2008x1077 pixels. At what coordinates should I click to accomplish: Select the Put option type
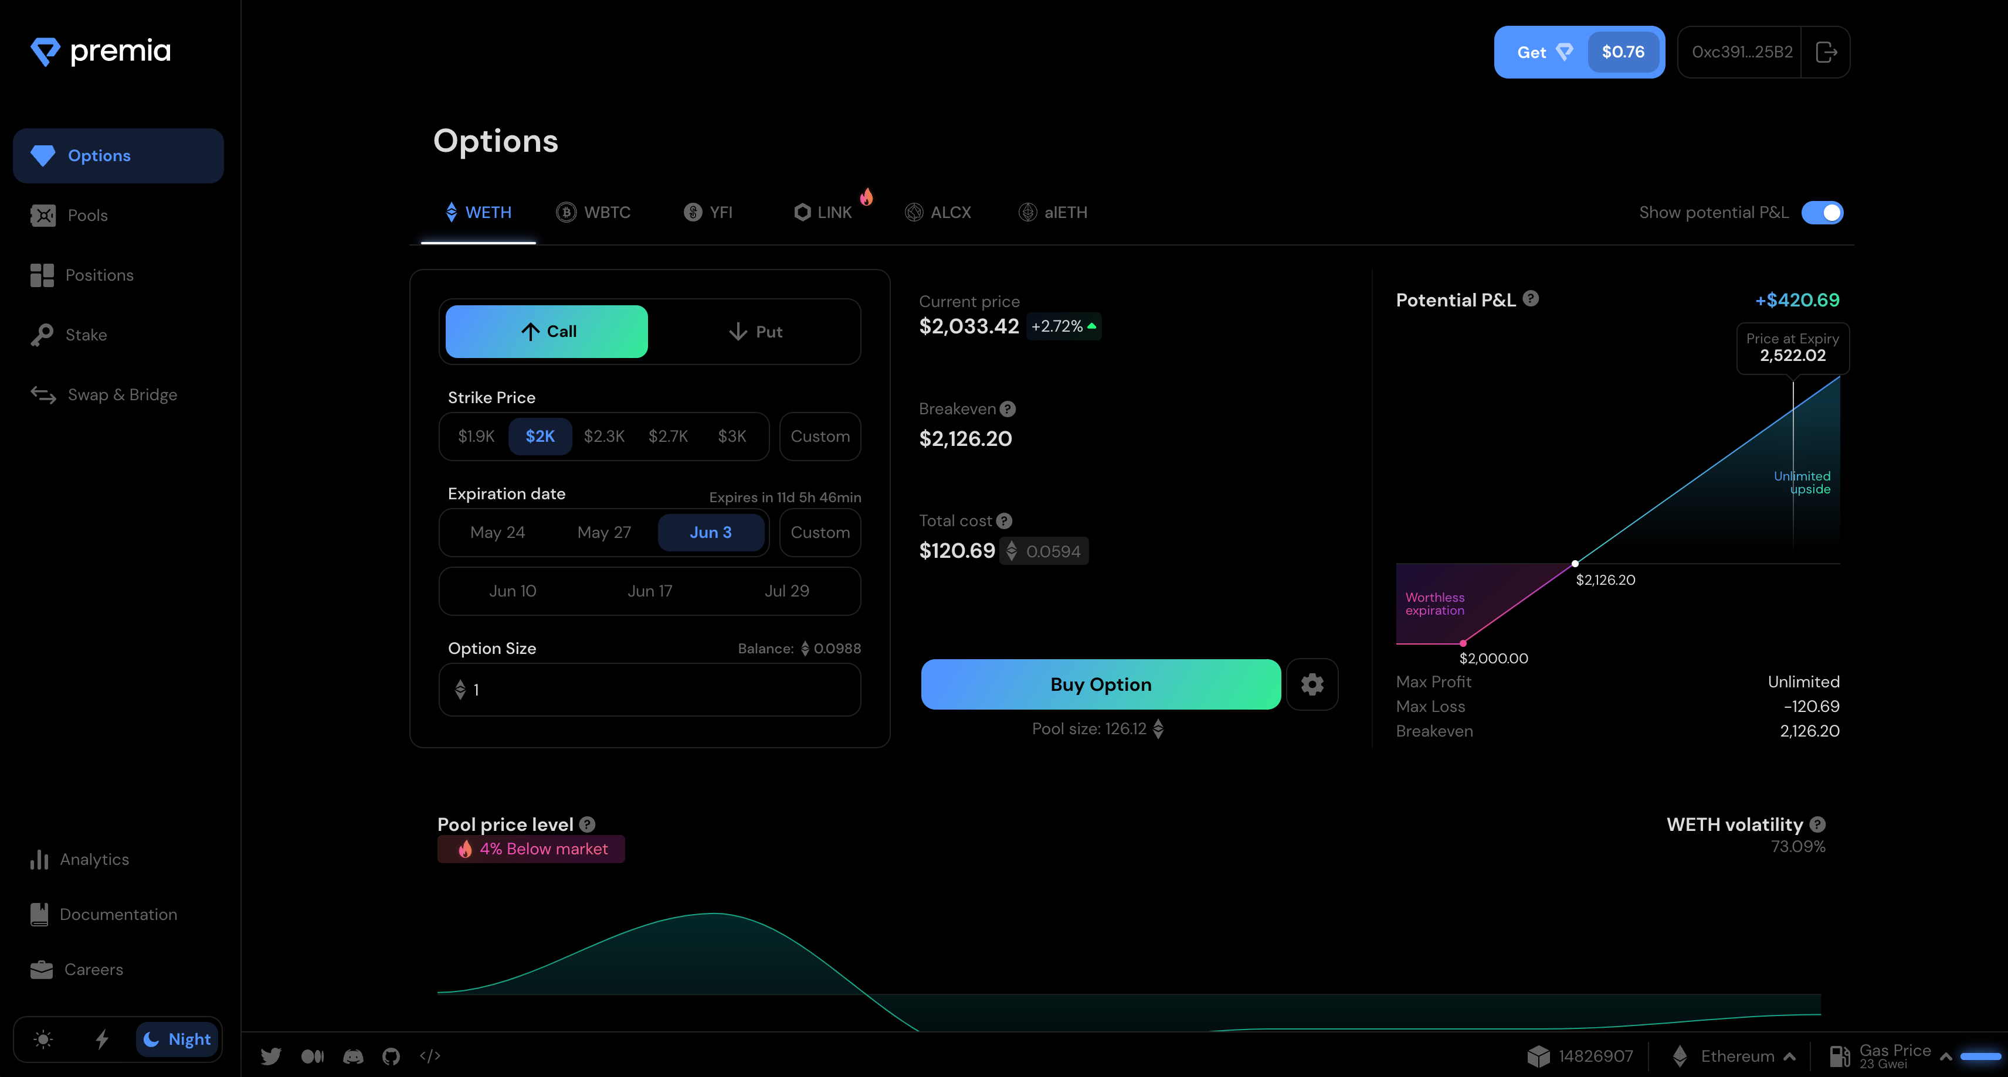[x=755, y=332]
